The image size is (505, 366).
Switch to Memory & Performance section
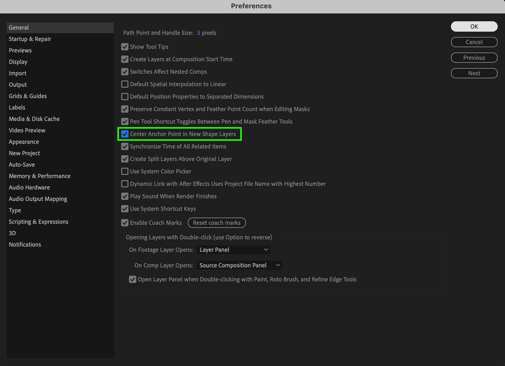coord(40,176)
